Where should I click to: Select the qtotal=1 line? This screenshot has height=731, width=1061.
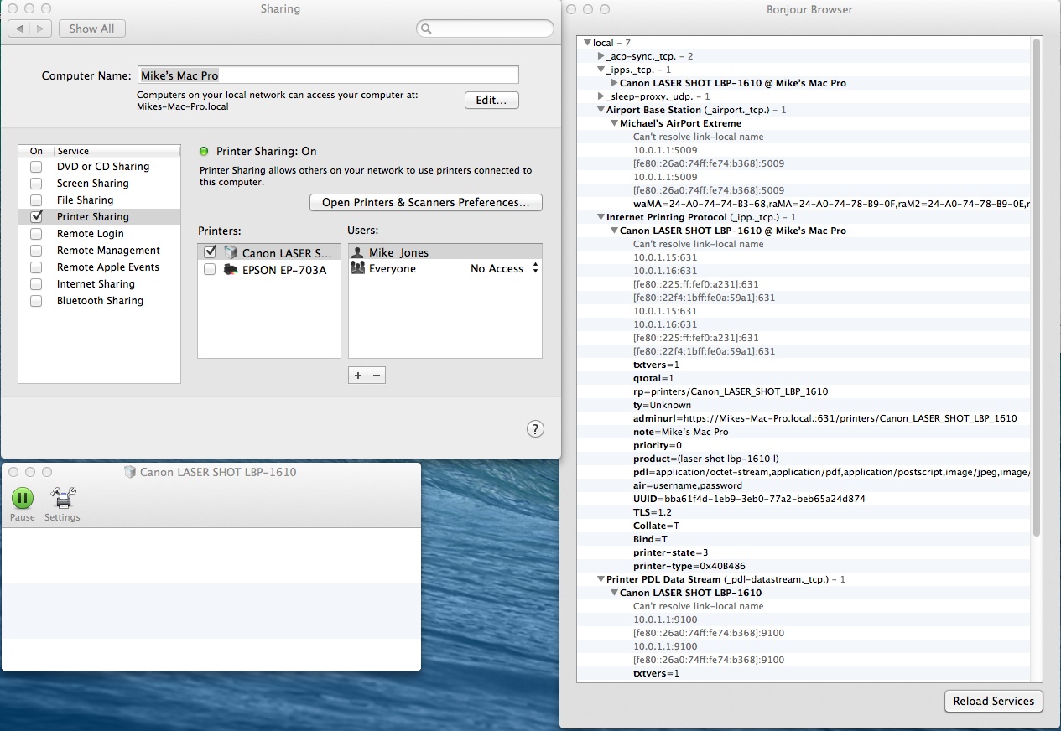pos(653,378)
